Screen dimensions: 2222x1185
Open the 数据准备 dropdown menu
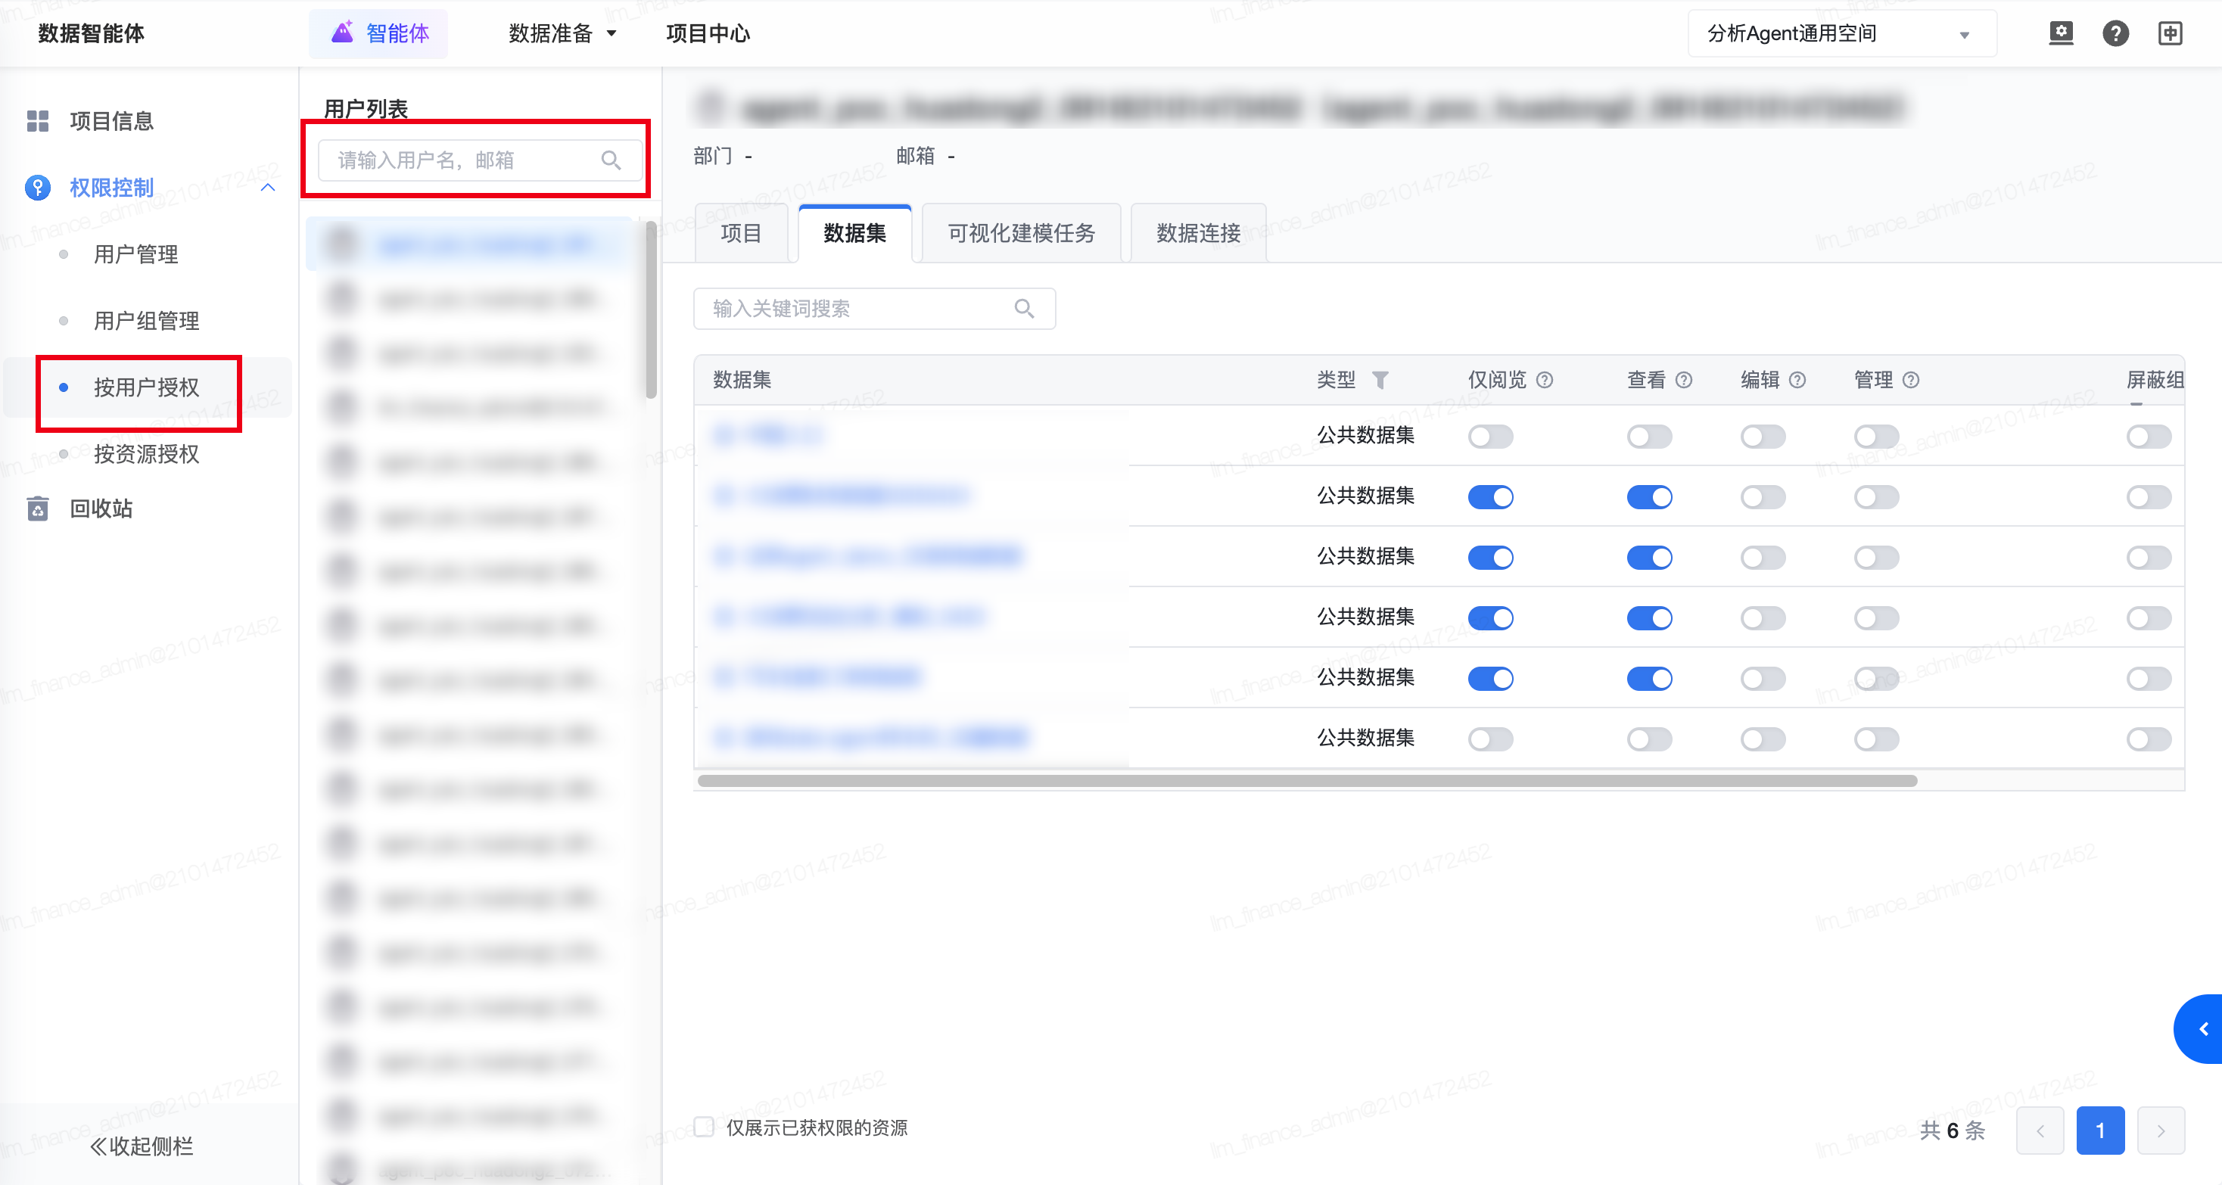coord(562,33)
